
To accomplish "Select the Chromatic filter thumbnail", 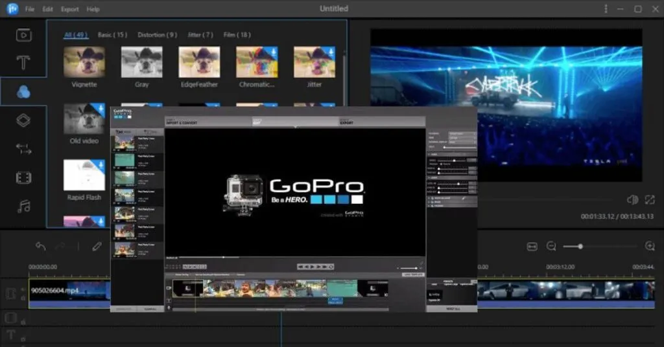I will [257, 62].
